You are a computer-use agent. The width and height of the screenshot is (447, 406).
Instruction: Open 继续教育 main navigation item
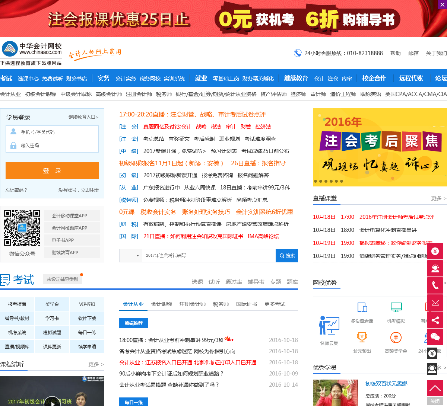[296, 78]
